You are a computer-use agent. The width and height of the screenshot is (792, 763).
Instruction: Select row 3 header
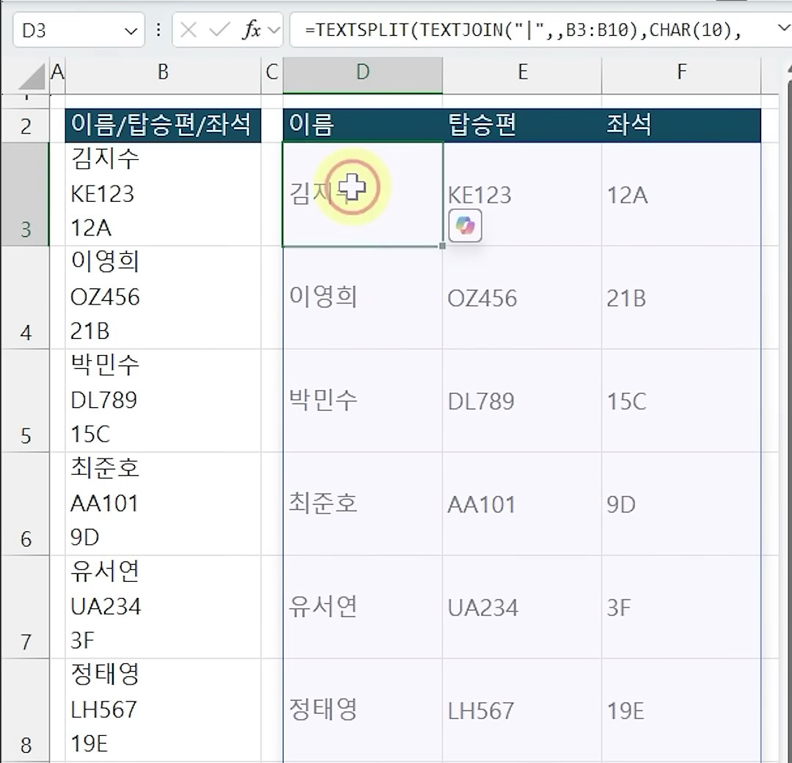[25, 194]
